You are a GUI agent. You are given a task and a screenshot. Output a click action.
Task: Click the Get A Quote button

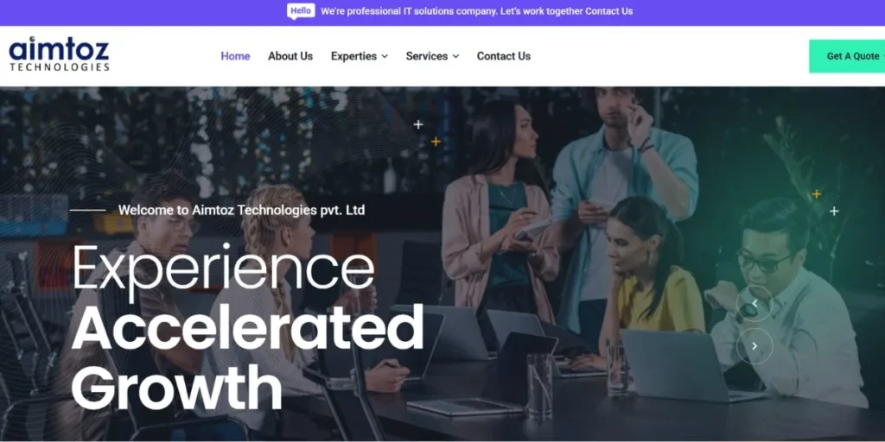coord(847,56)
